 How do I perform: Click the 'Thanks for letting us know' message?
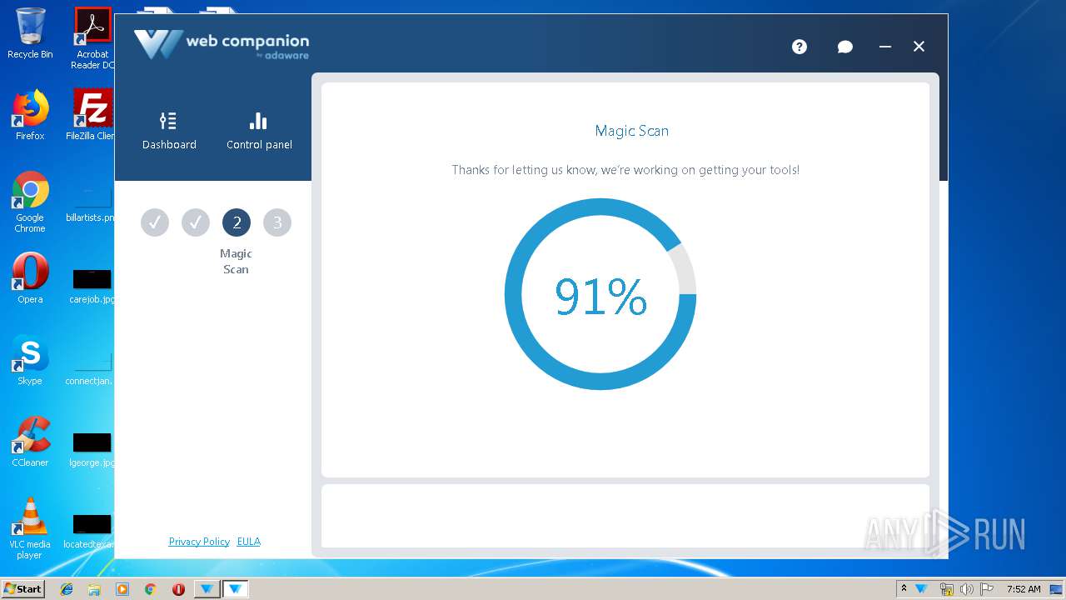[625, 170]
